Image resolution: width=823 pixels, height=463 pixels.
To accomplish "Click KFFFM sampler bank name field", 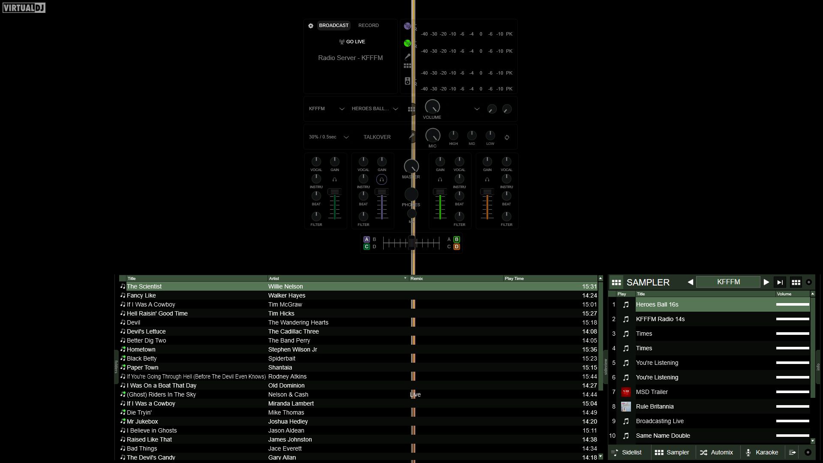I will pyautogui.click(x=728, y=282).
